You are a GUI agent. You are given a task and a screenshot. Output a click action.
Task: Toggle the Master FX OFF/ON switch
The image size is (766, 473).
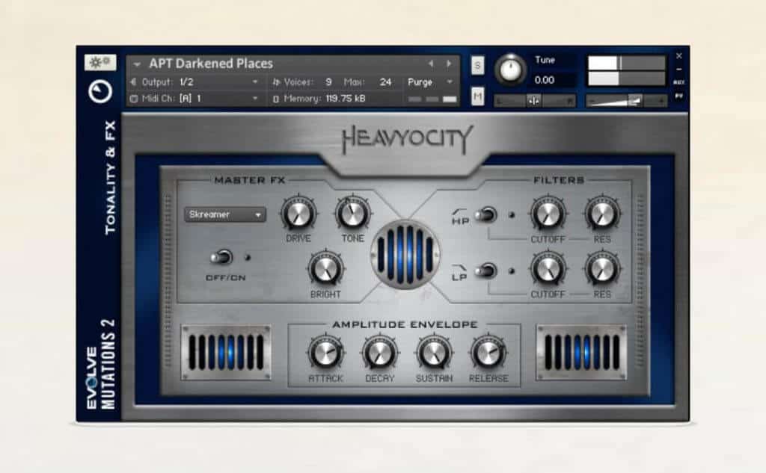221,257
